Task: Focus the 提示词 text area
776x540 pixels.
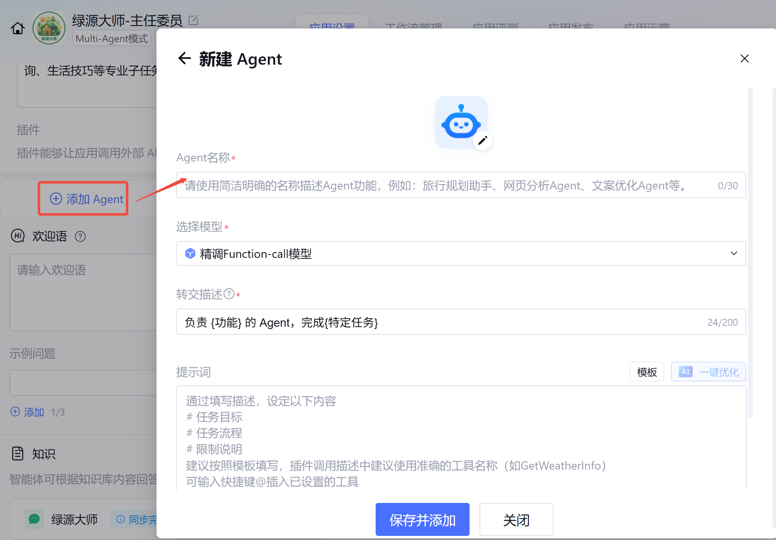Action: tap(461, 437)
